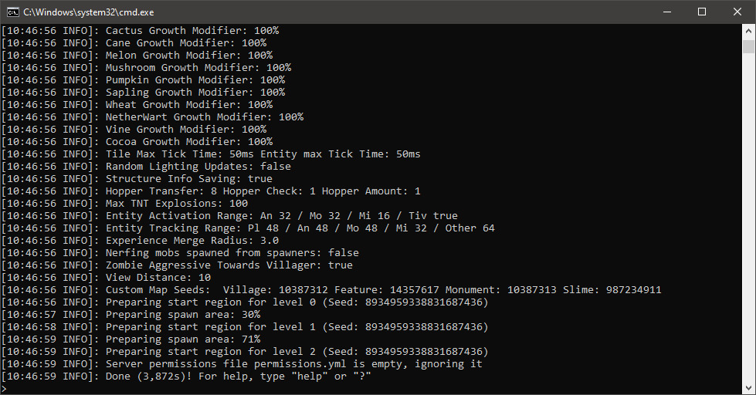
Task: Click the "Max TNT Explosions: 100" line
Action: point(176,204)
